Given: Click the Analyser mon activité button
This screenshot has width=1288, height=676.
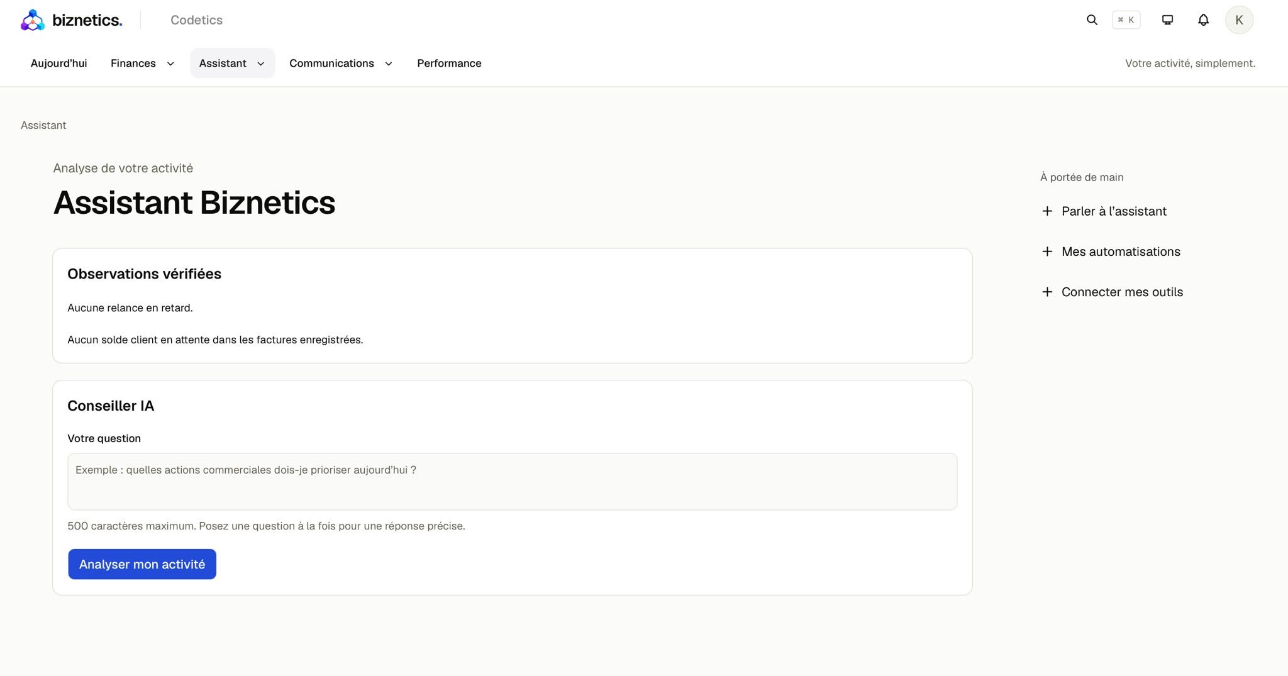Looking at the screenshot, I should 142,564.
